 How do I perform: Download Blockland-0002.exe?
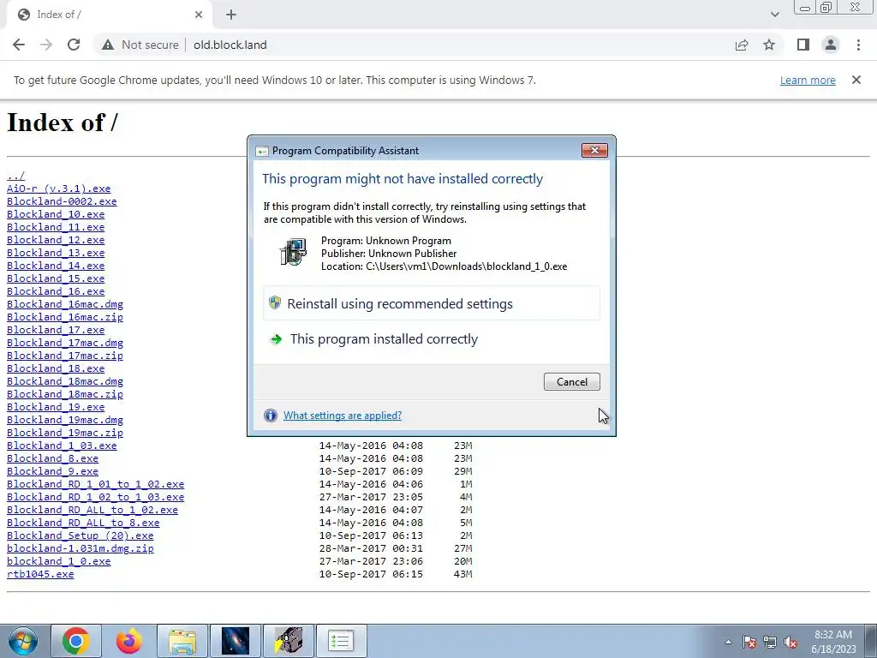(62, 201)
